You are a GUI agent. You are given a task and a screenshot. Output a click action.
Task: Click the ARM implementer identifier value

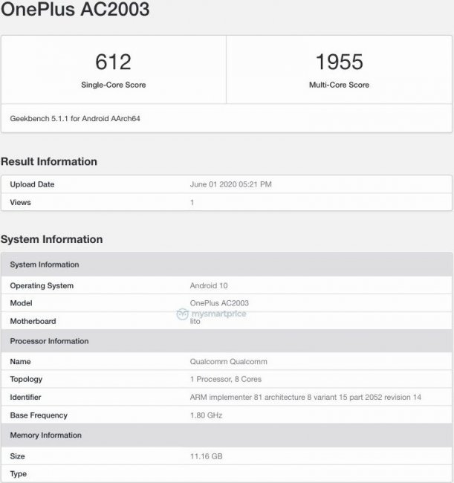[305, 398]
